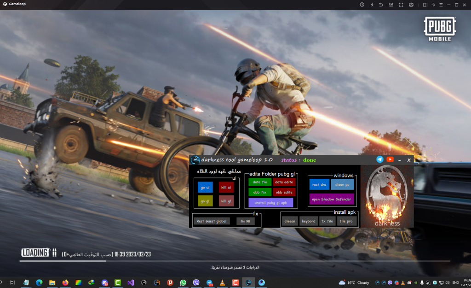Open the Psiphon red P taskbar icon

(x=170, y=282)
